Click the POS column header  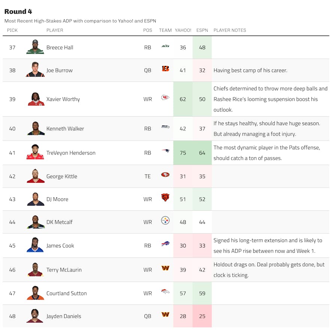148,30
